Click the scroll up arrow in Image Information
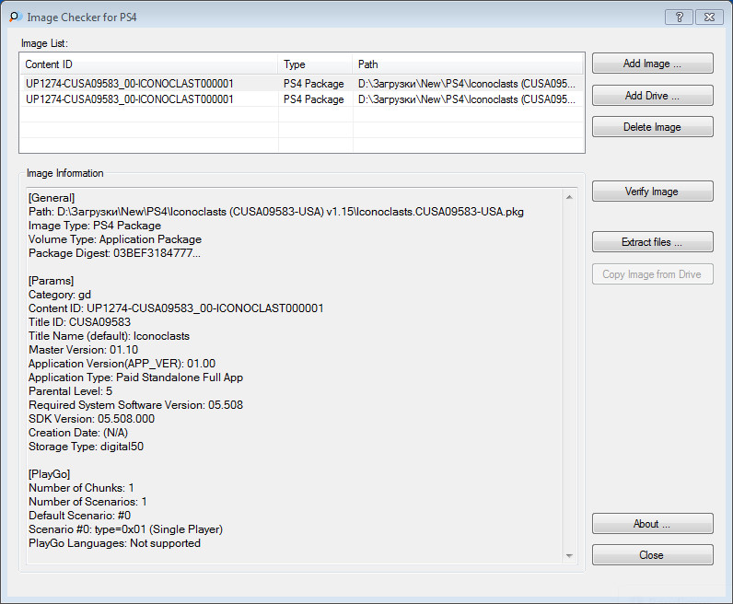The width and height of the screenshot is (733, 604). 569,197
